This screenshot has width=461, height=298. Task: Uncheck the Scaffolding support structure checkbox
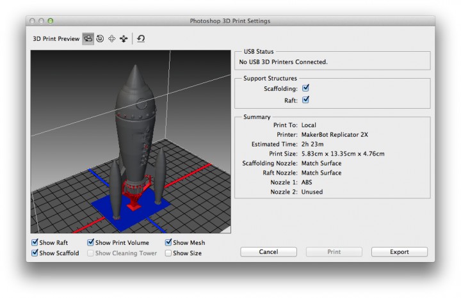pos(306,88)
